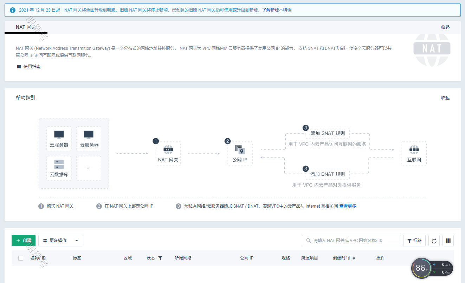Click the 所属项目 column header
The width and height of the screenshot is (465, 283).
click(x=310, y=258)
